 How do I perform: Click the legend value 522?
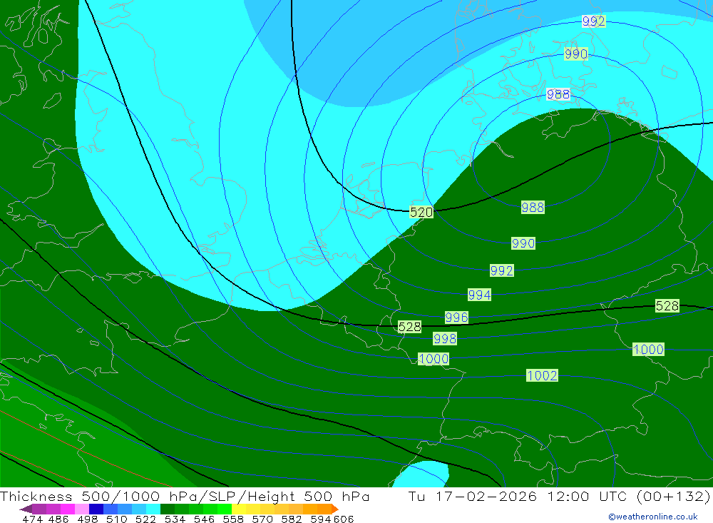(146, 519)
